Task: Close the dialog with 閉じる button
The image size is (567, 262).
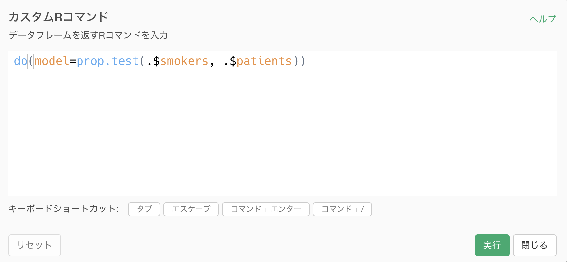Action: 534,245
